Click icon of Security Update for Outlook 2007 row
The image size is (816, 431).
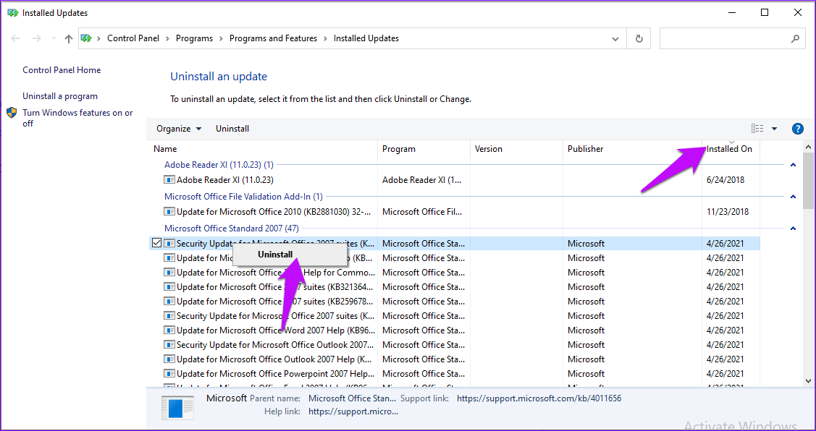pos(169,345)
